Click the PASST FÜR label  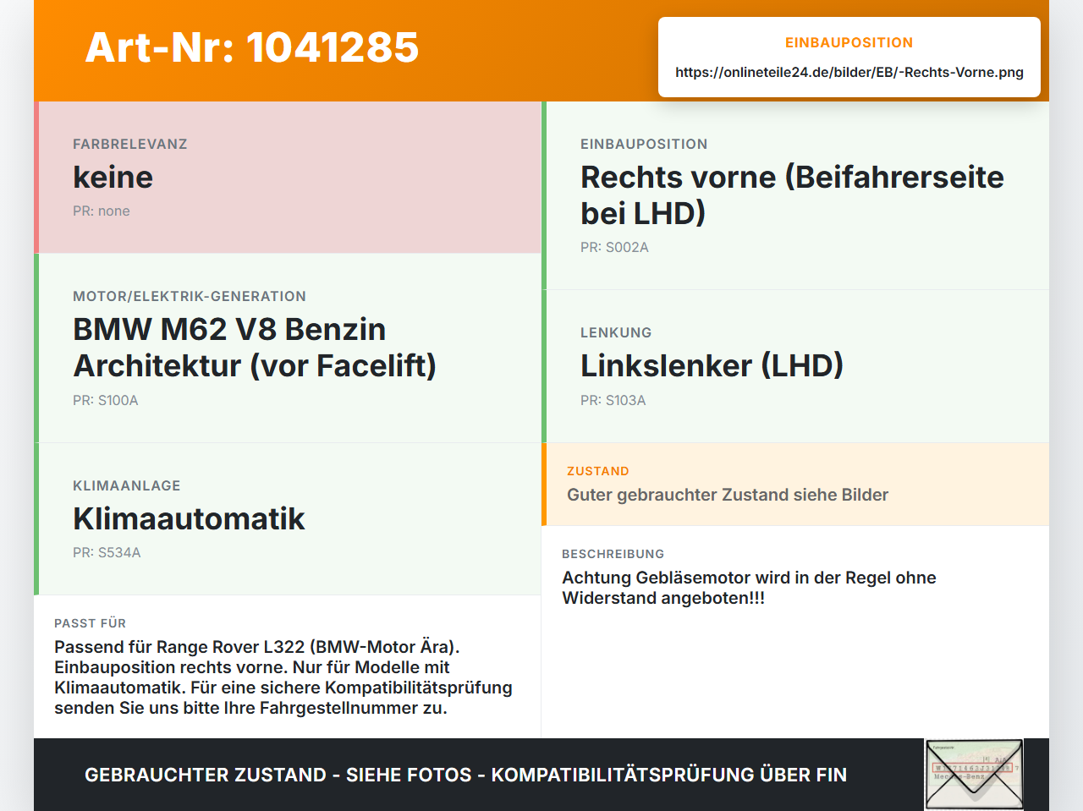[x=91, y=623]
